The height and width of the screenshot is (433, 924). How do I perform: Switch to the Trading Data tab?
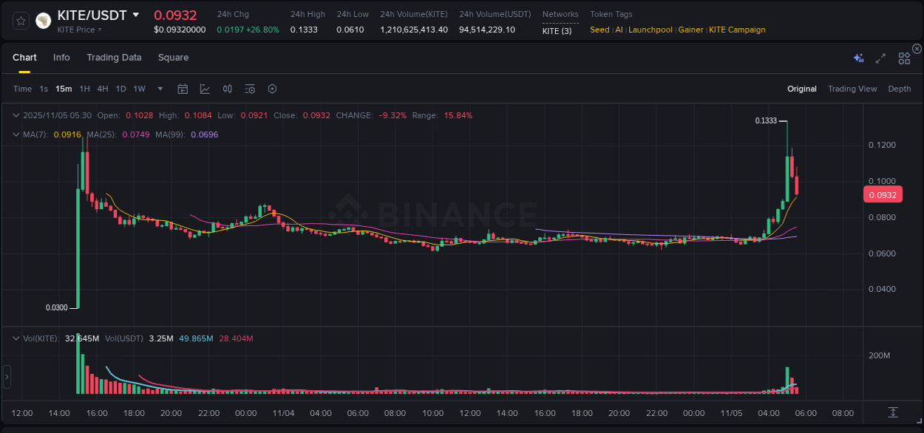coord(114,57)
